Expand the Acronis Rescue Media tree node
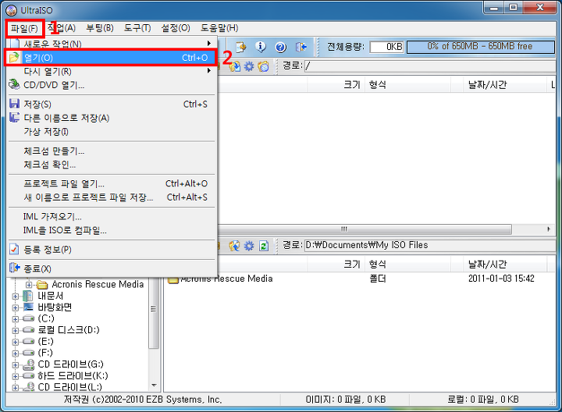Image resolution: width=562 pixels, height=412 pixels. (x=29, y=285)
